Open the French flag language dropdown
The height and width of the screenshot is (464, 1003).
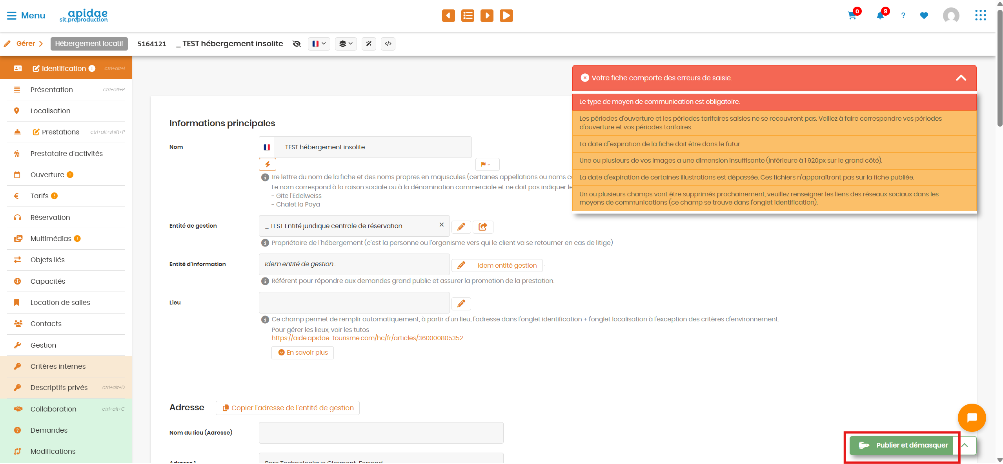(x=319, y=44)
